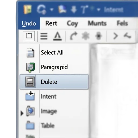Open the dropdown arrow beside refresh icon
Image resolution: width=138 pixels, height=138 pixels.
point(52,9)
